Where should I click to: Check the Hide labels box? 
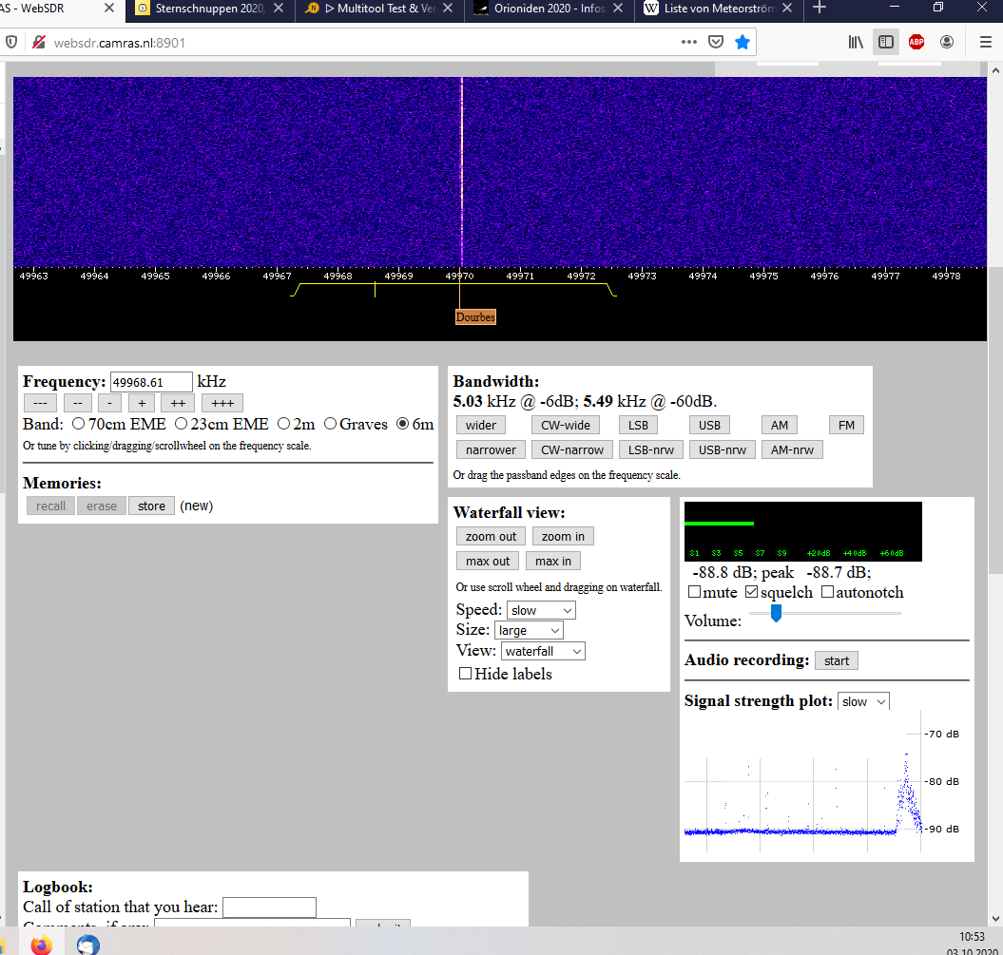(x=465, y=673)
